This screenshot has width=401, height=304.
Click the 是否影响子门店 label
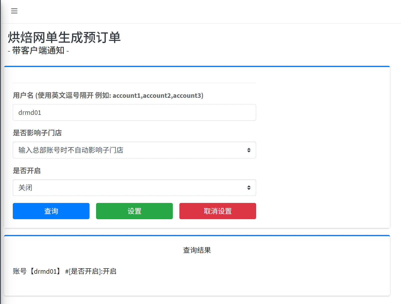click(x=37, y=133)
